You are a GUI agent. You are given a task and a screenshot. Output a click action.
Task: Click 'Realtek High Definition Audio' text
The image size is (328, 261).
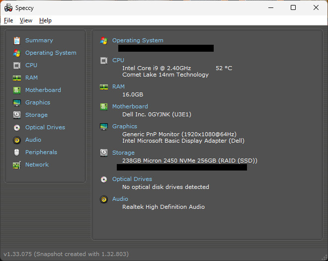(x=164, y=207)
